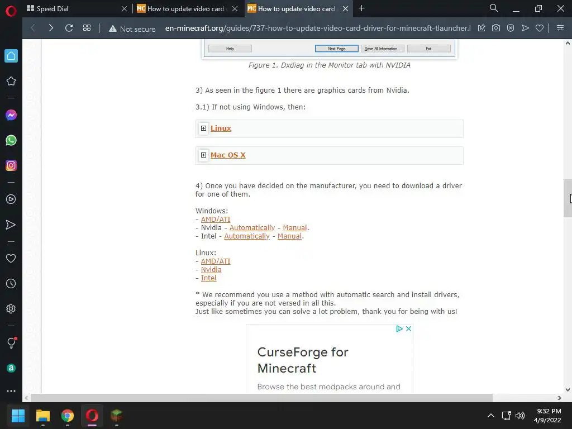Image resolution: width=572 pixels, height=429 pixels.
Task: Take a snapshot with the camera icon
Action: pyautogui.click(x=496, y=28)
